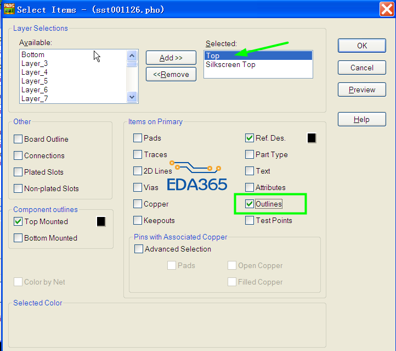Open the Ref. Des. black color swatch

click(x=312, y=138)
